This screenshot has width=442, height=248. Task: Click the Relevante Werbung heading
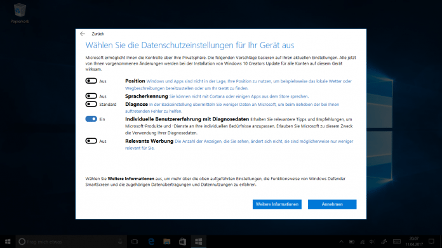(x=149, y=141)
